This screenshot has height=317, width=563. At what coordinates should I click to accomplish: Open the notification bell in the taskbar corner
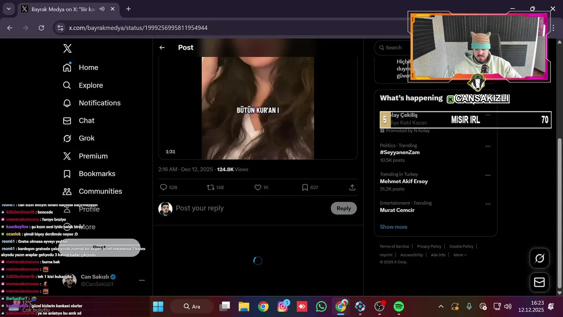(x=551, y=306)
